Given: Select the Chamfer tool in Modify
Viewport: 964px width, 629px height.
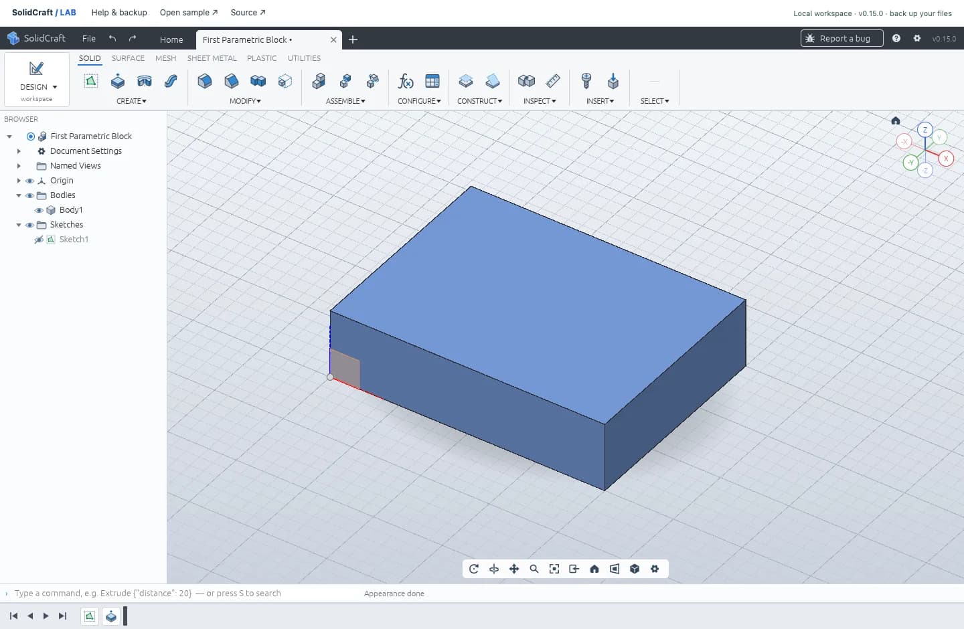Looking at the screenshot, I should [232, 81].
